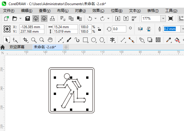Screen dimensions: 184x131
Task: Select the Pick tool arrow
Action: tap(7, 40)
